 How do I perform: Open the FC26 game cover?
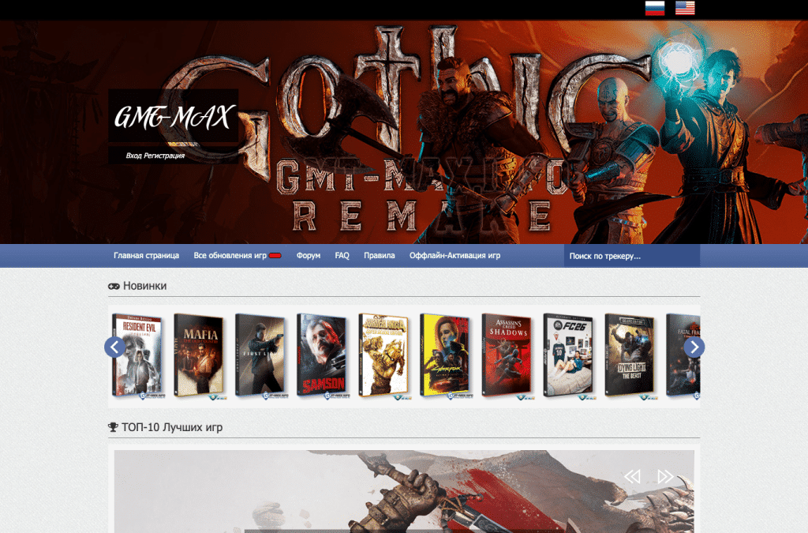[570, 355]
